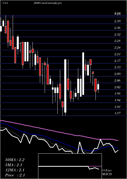127x179 pixels.
Task: Click the 2.06 price axis label
Action: pyautogui.click(x=117, y=81)
